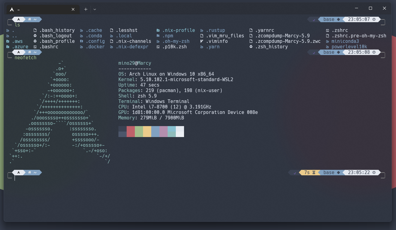Image resolution: width=396 pixels, height=230 pixels.
Task: Click the yellow color swatch in neofetch palette
Action: pos(147,132)
